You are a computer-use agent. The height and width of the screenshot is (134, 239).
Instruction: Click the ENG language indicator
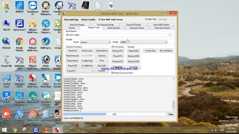click(x=222, y=130)
